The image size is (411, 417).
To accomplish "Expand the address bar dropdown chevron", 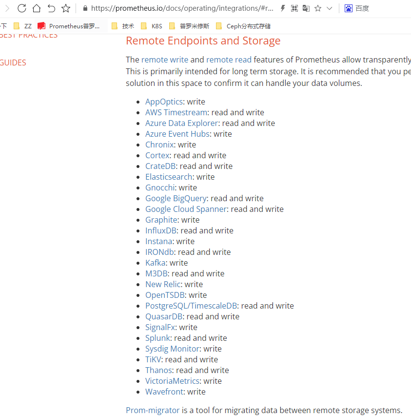I will (330, 8).
